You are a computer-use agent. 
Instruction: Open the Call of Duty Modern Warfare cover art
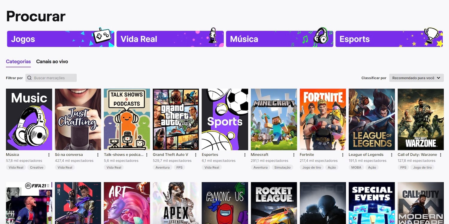coord(421,203)
